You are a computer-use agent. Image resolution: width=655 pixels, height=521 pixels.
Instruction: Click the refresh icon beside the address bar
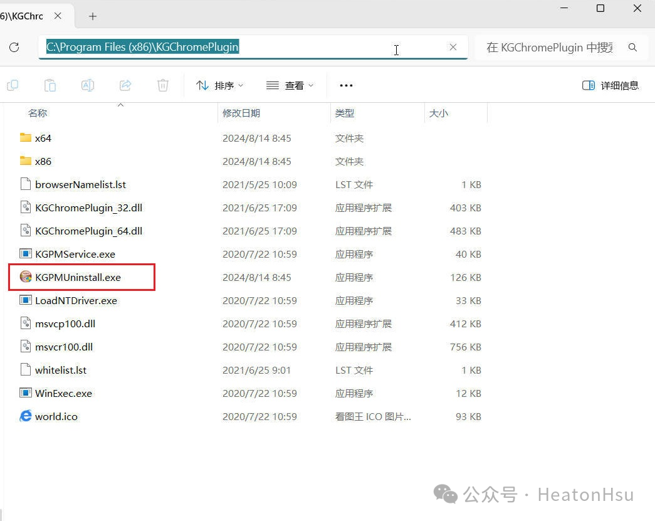coord(14,47)
